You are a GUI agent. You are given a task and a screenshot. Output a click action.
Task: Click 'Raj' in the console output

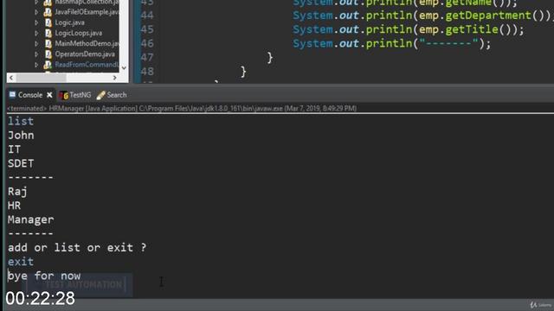click(17, 192)
